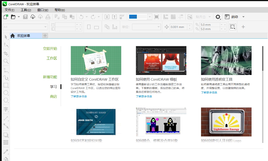268x161 pixels.
Task: Select the Eyedropper tool
Action: 6,151
